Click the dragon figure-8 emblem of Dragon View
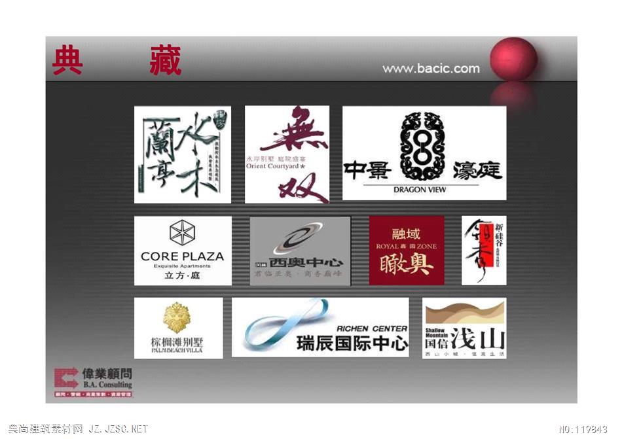Image resolution: width=622 pixels, height=439 pixels. click(x=422, y=146)
